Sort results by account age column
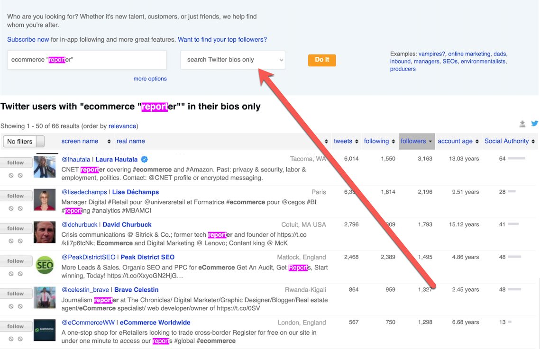 point(455,141)
